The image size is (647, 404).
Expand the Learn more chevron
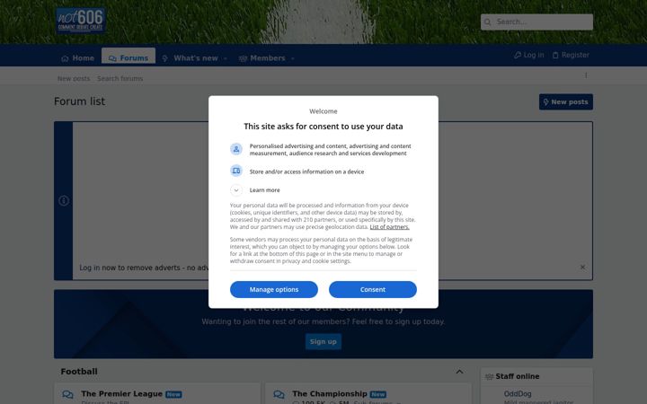pyautogui.click(x=236, y=190)
